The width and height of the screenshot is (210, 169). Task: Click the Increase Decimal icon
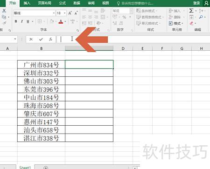point(115,23)
